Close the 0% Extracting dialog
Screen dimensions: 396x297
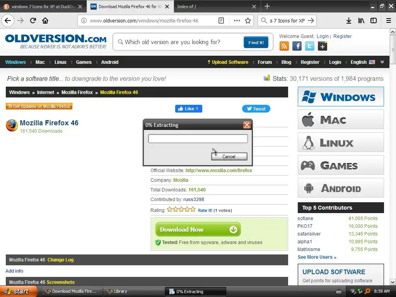coord(247,125)
